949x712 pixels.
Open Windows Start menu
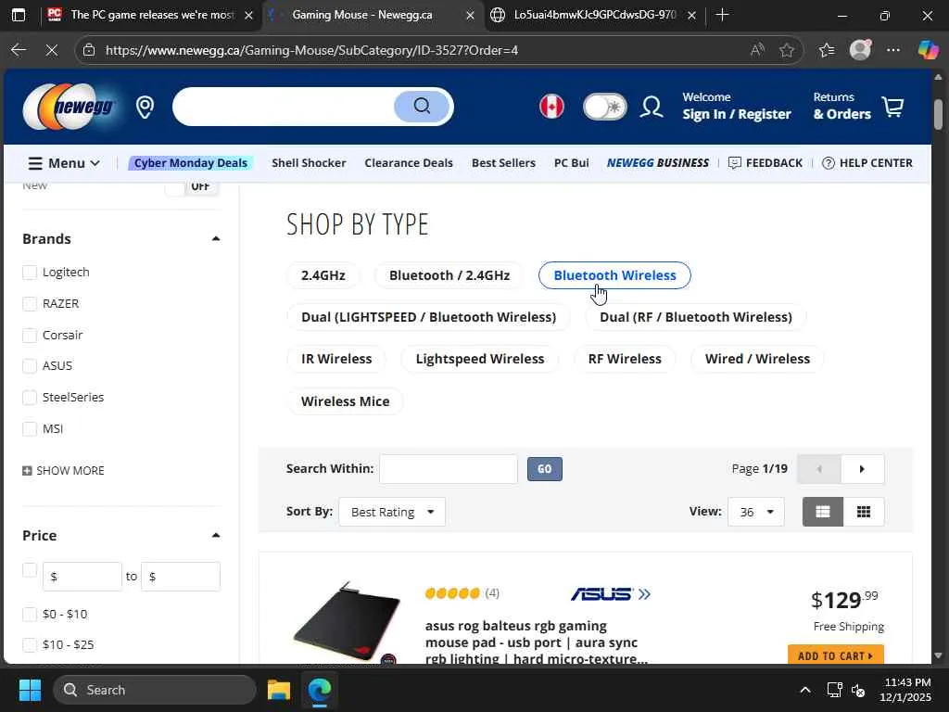pos(30,690)
